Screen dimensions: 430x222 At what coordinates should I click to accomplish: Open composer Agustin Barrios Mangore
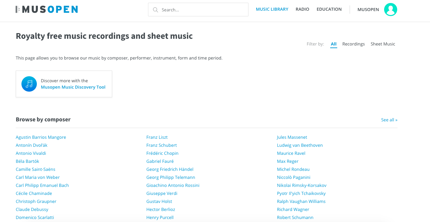click(41, 137)
